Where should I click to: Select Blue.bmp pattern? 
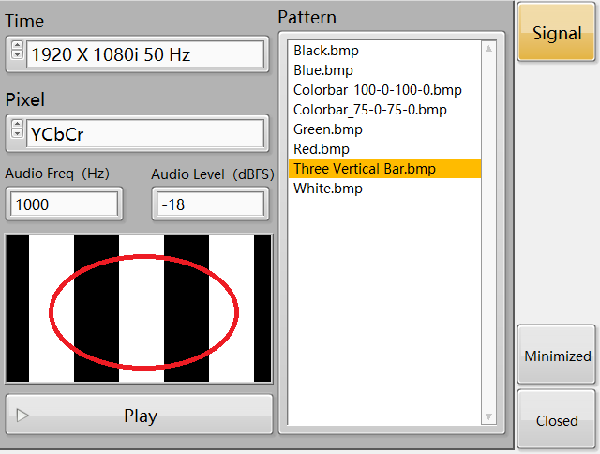[x=322, y=70]
